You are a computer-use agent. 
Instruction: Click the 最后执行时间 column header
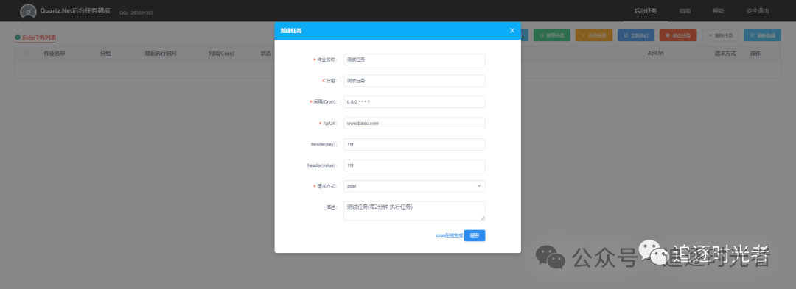(161, 53)
